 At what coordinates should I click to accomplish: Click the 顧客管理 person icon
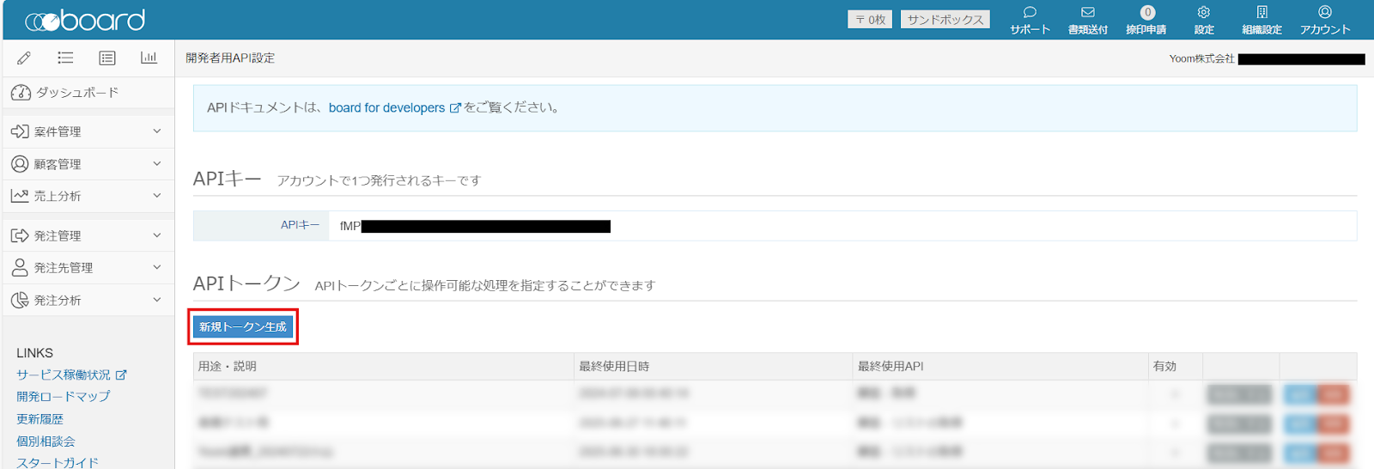coord(20,163)
